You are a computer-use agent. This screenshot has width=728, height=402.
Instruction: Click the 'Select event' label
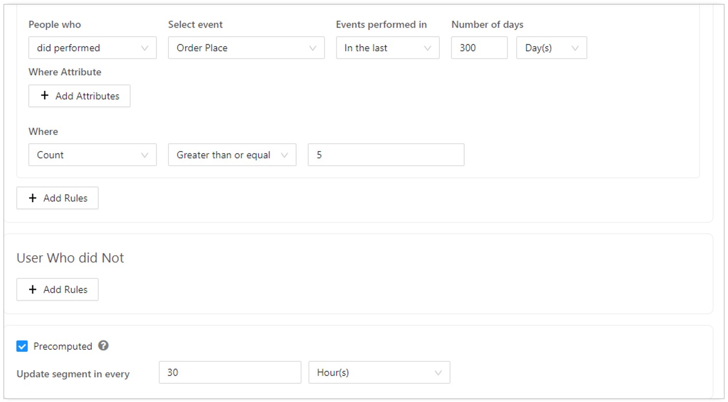pos(195,25)
